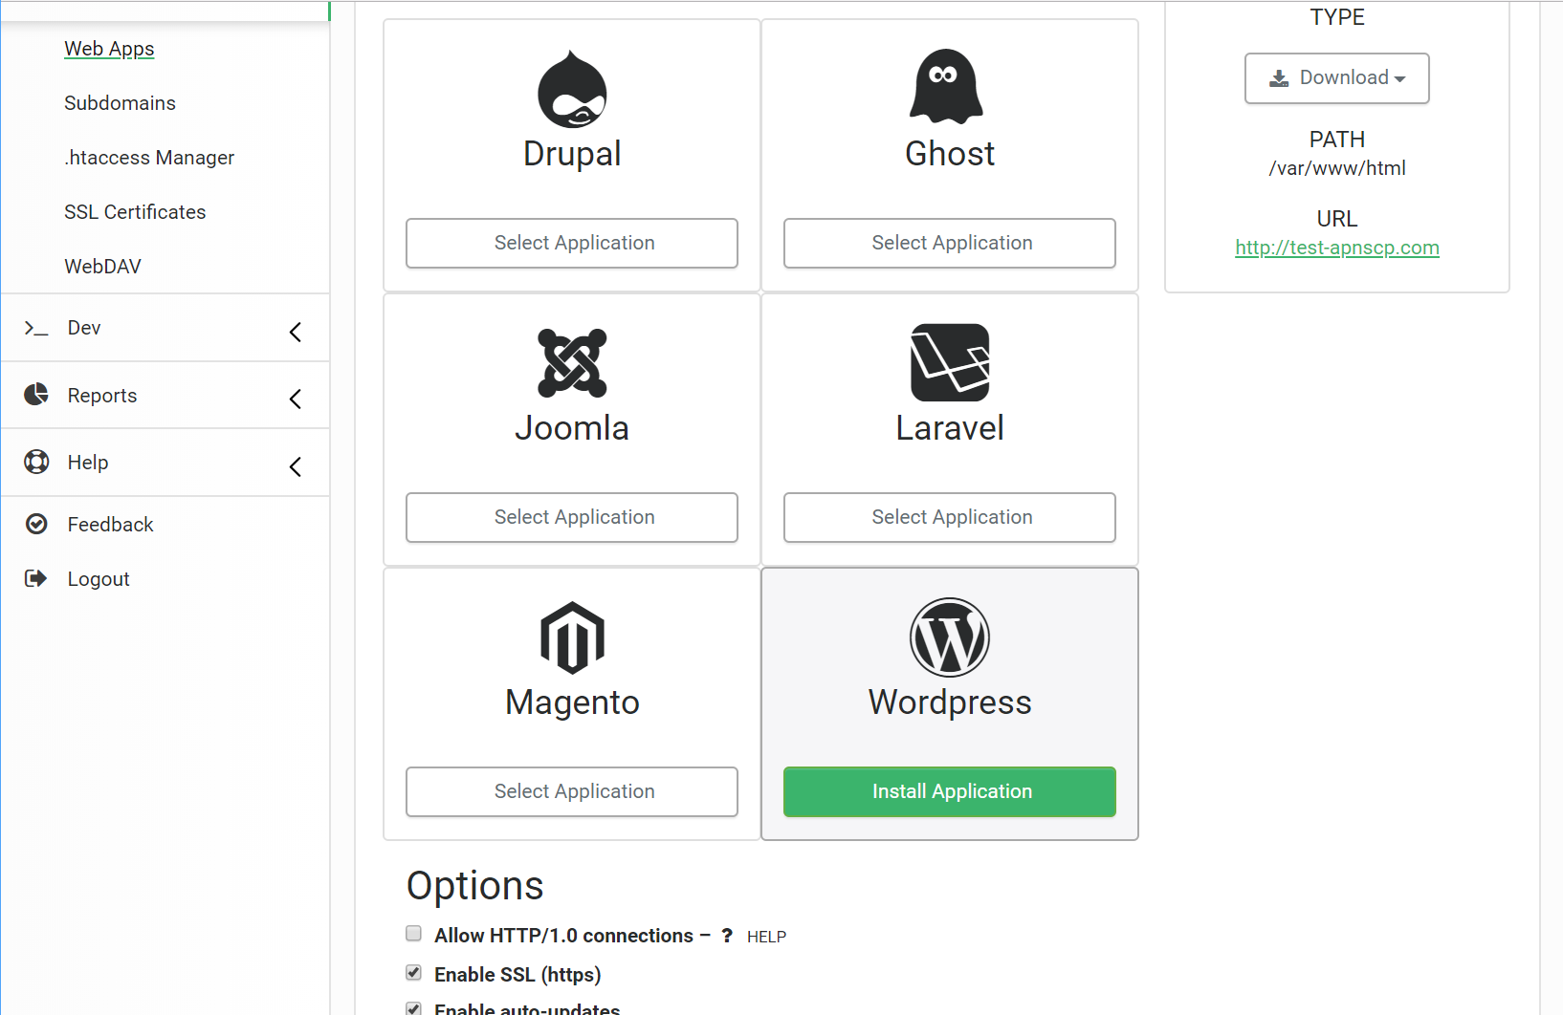Click the Laravel logo icon
Screen dimensions: 1563x1015
pos(950,362)
